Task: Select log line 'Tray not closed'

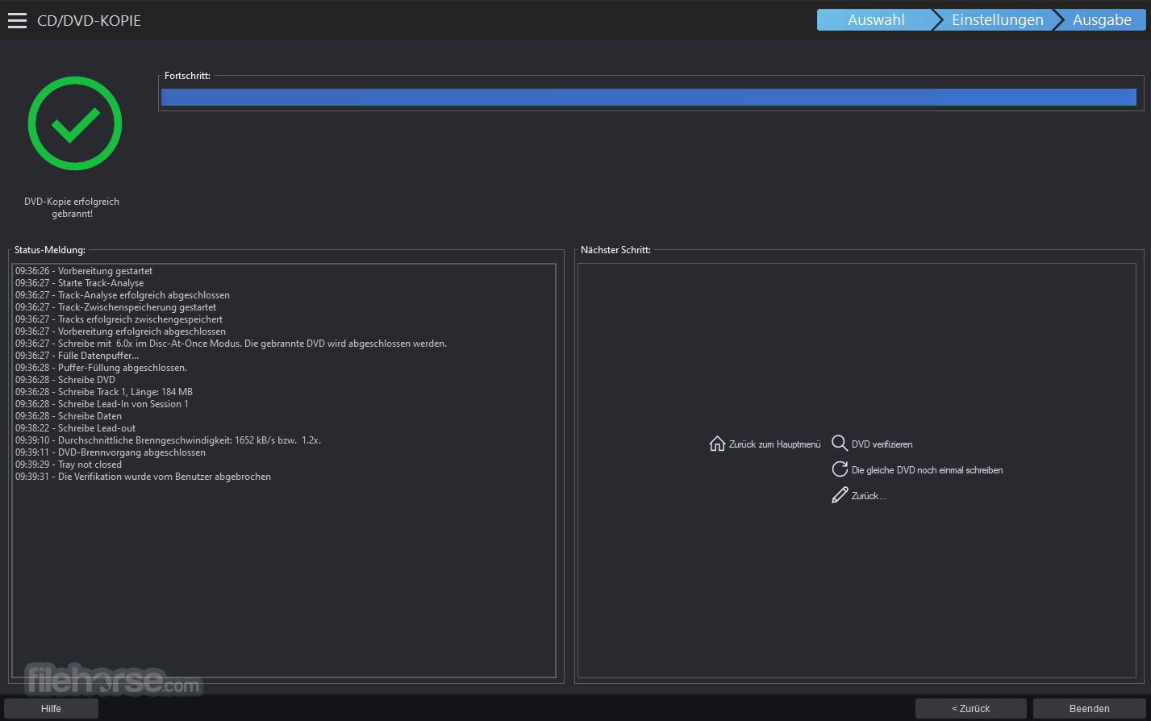Action: click(x=69, y=465)
